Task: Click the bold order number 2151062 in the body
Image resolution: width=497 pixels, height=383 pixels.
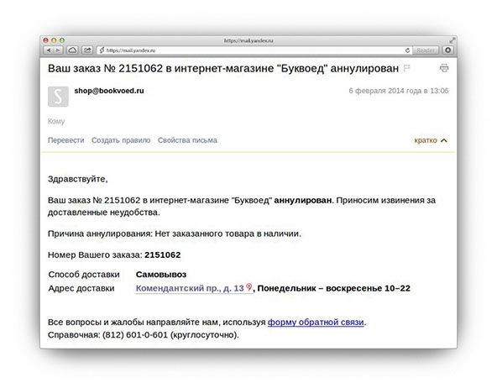Action: [x=163, y=254]
